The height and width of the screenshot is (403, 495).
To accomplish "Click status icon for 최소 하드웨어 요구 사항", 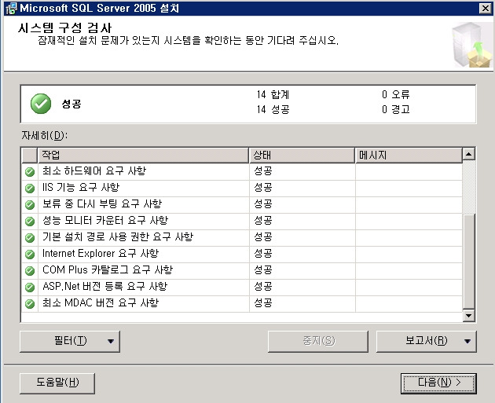I will pos(30,172).
